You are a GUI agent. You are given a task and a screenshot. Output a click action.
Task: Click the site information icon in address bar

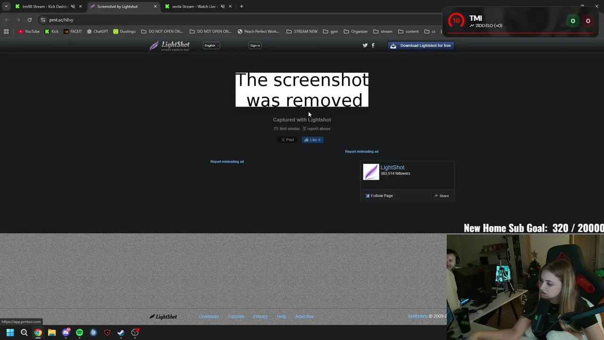(43, 20)
